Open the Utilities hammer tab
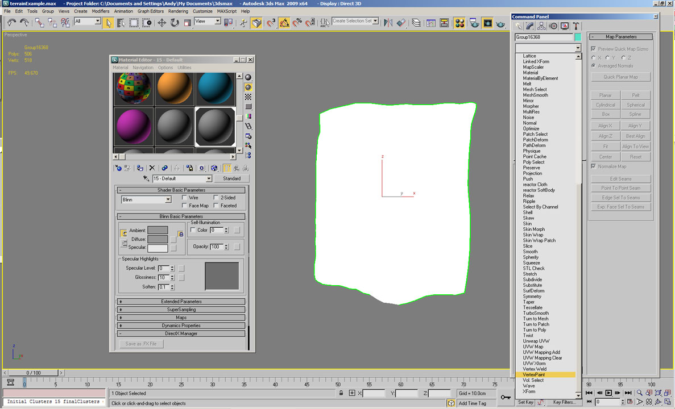The height and width of the screenshot is (409, 675). click(x=576, y=26)
